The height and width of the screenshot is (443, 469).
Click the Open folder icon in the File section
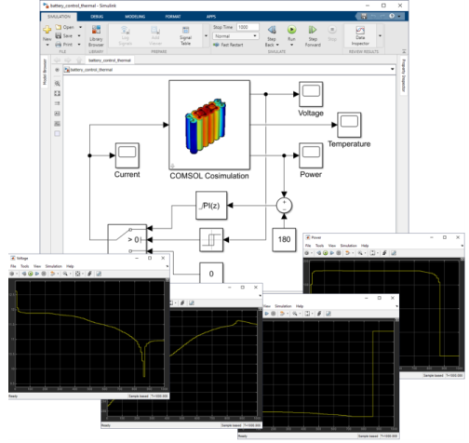coord(59,27)
